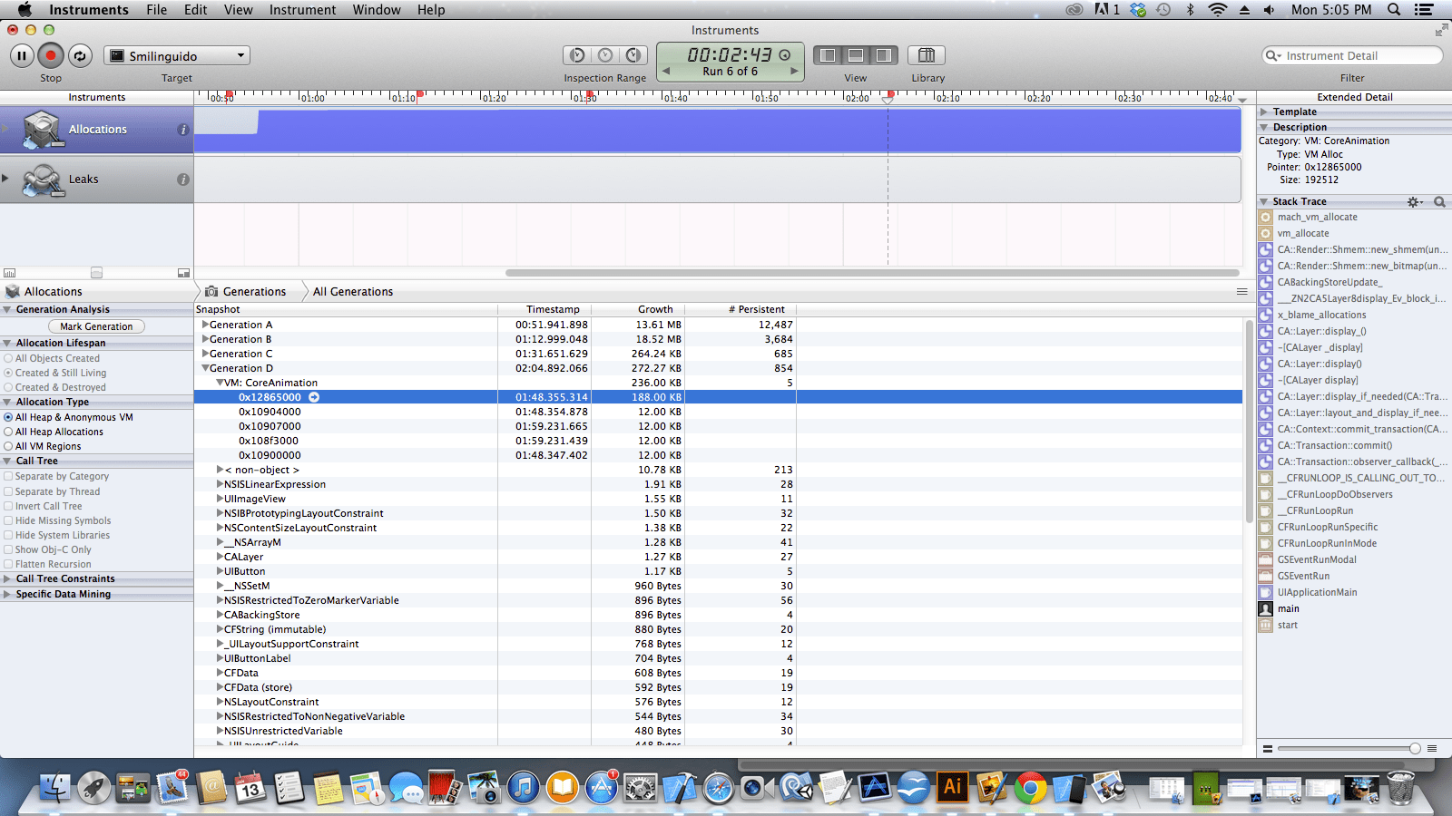Enable Show Obj-C Only checkbox
Viewport: 1452px width, 816px height.
point(8,549)
